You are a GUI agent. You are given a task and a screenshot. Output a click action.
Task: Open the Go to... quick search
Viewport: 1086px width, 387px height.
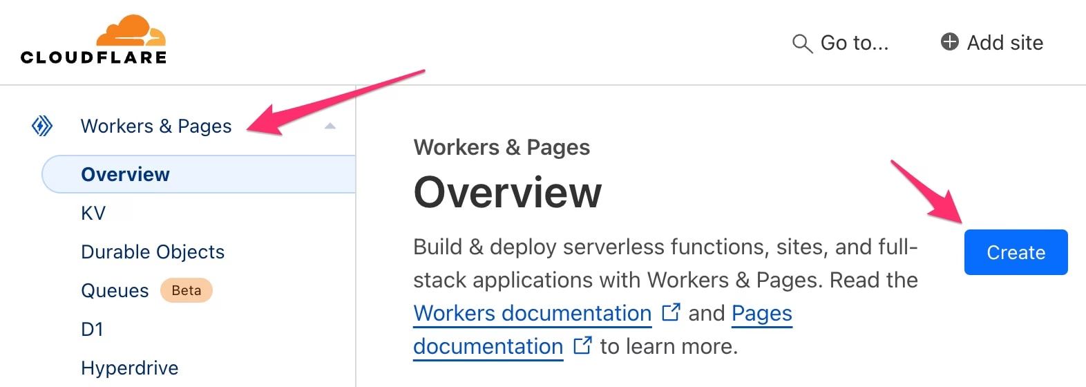840,43
